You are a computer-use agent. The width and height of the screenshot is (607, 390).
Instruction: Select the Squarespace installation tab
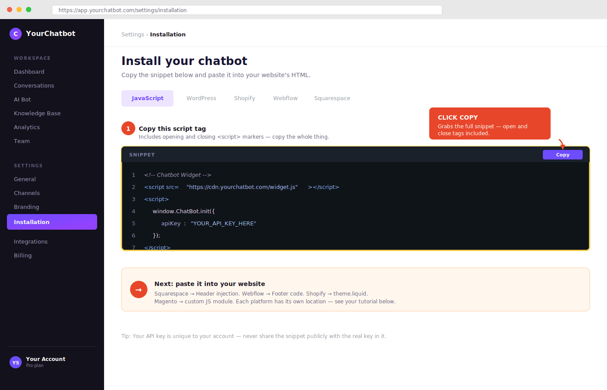[x=332, y=98]
